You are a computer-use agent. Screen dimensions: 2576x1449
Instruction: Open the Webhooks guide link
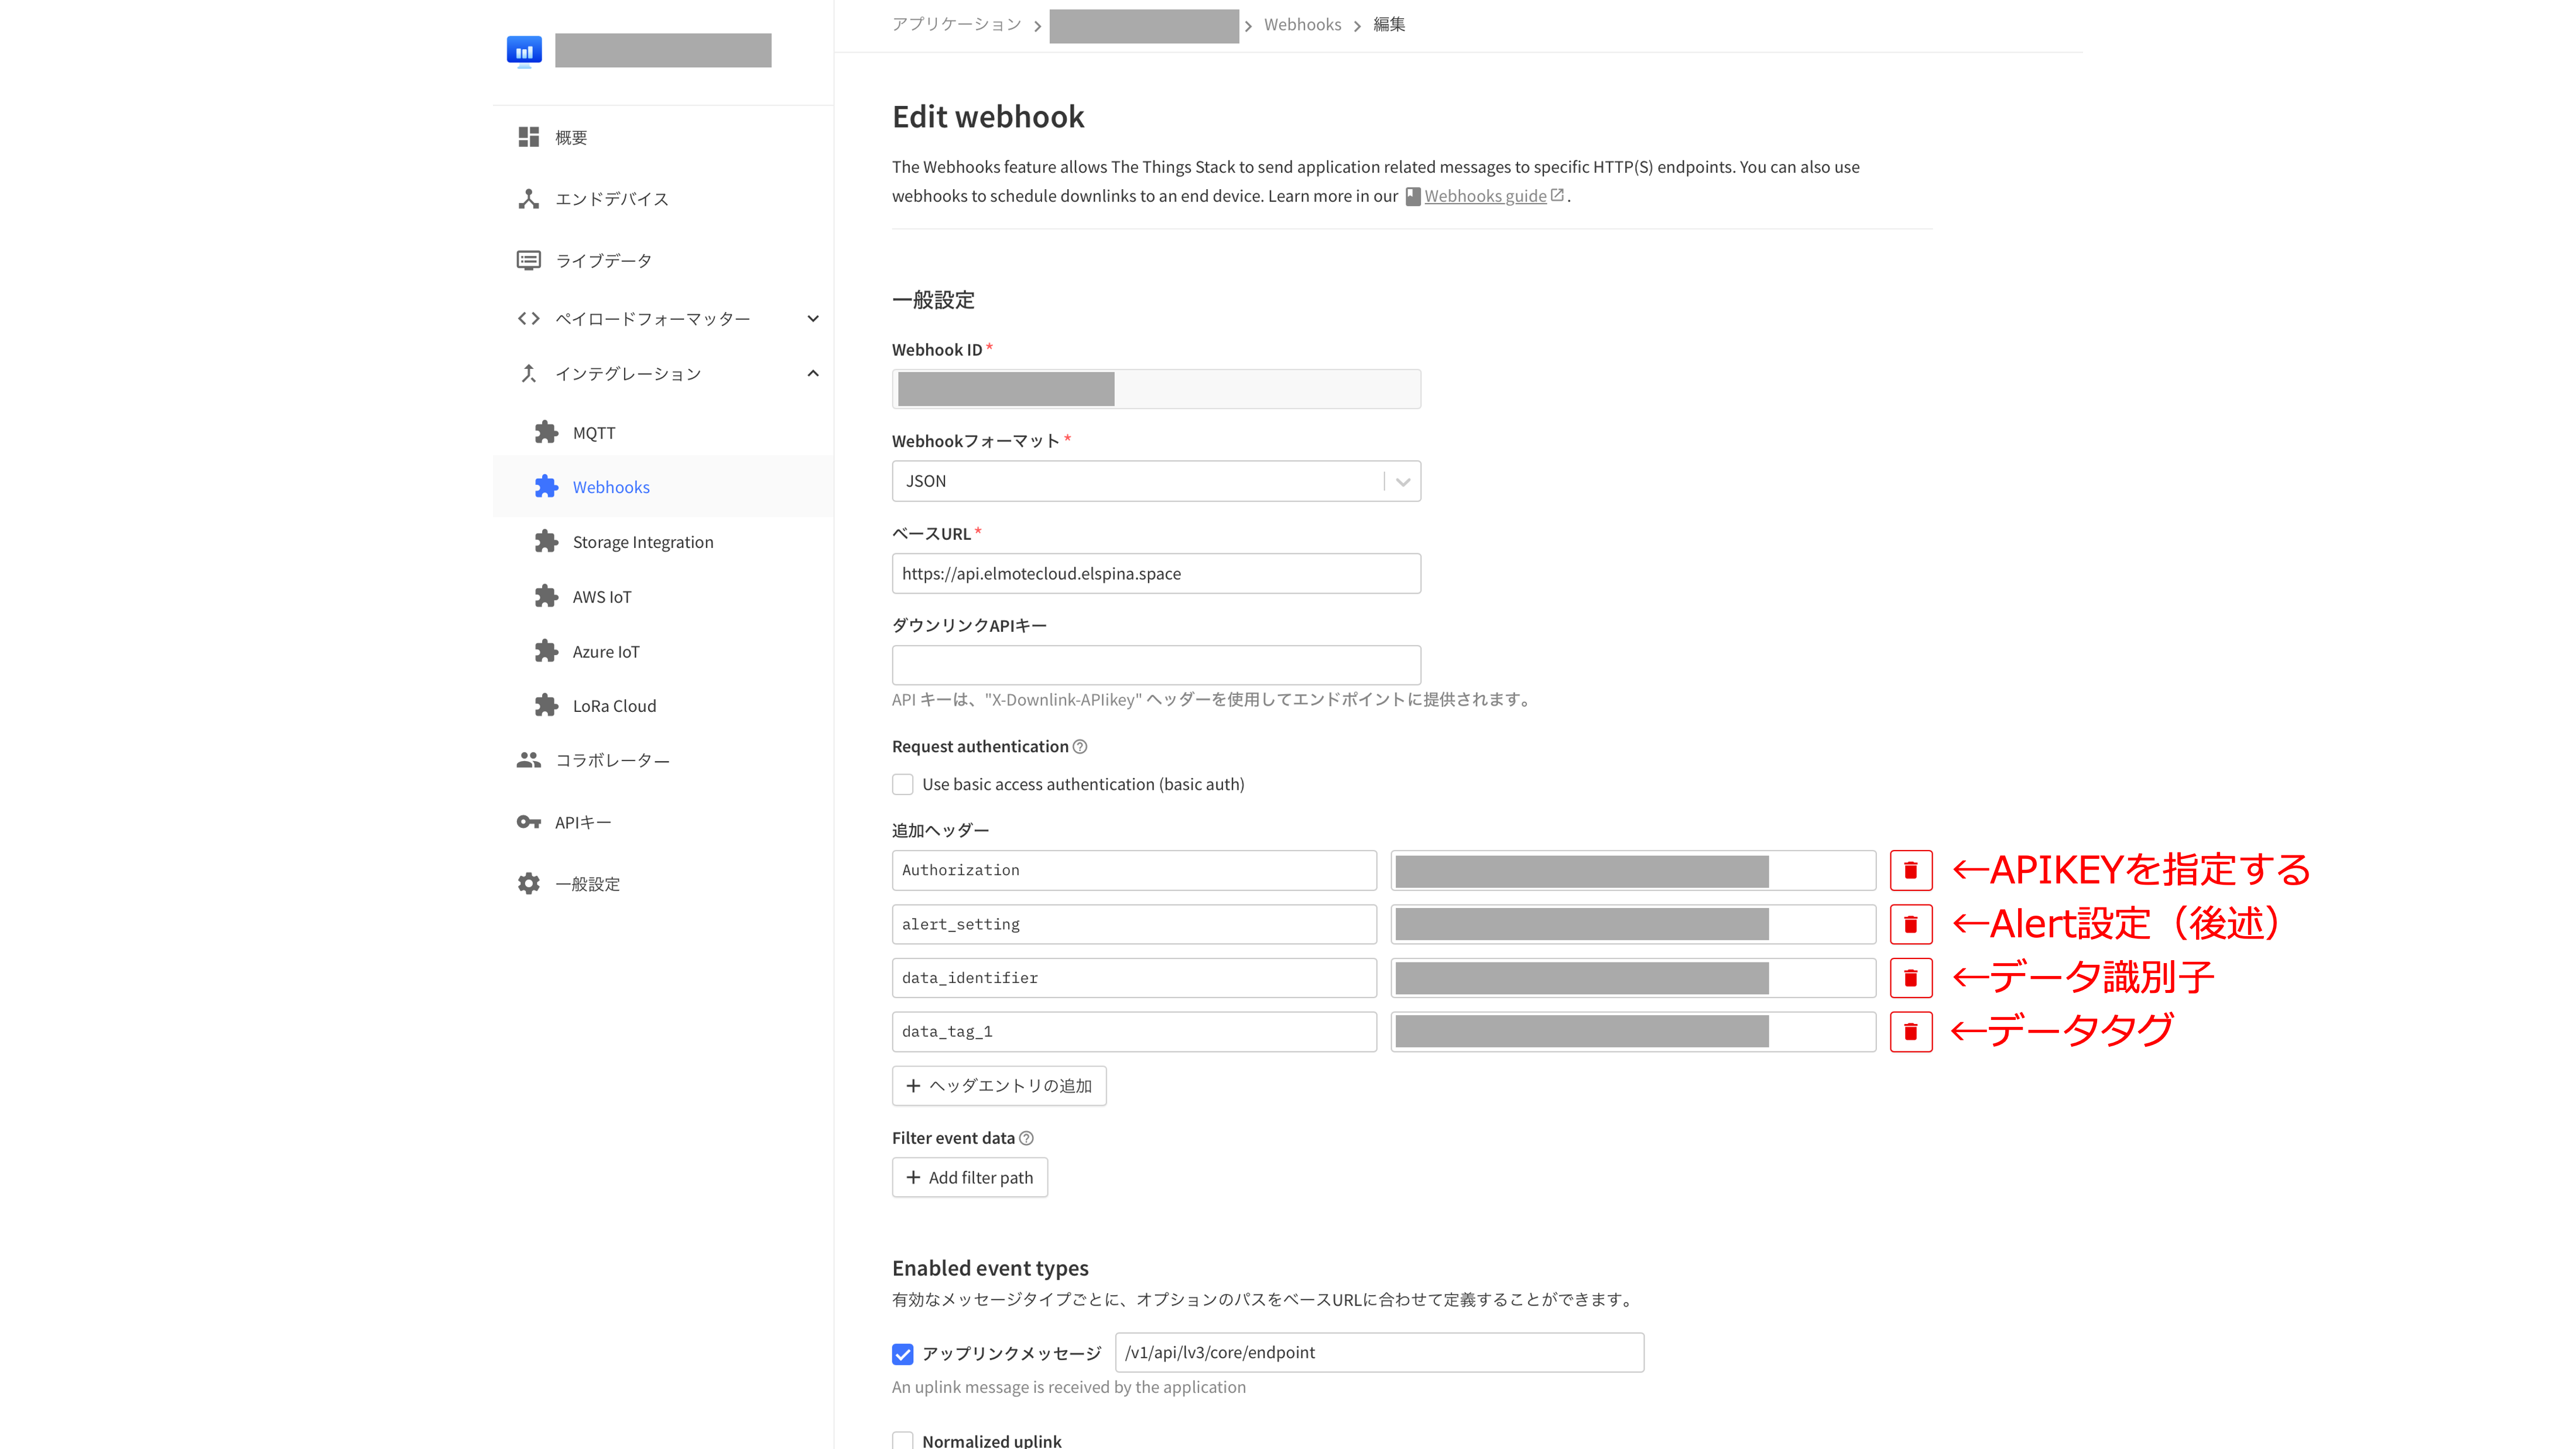[1485, 195]
